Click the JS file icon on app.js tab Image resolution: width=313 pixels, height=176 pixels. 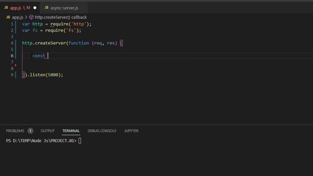pyautogui.click(x=6, y=8)
